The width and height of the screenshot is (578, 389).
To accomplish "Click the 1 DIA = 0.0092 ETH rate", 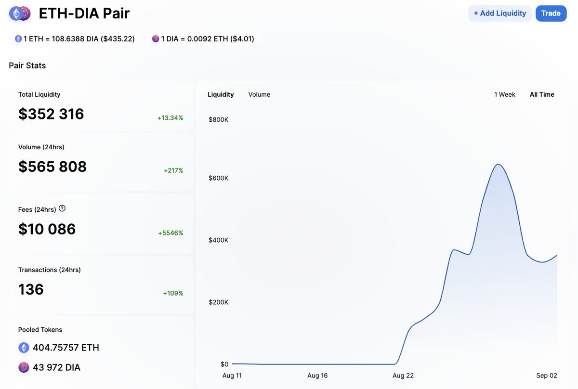I will tap(208, 39).
